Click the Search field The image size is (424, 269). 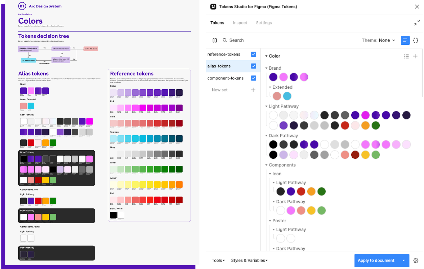tap(236, 40)
